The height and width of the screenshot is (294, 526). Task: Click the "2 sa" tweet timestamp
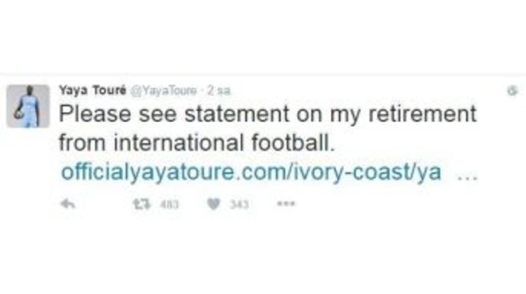pyautogui.click(x=219, y=91)
